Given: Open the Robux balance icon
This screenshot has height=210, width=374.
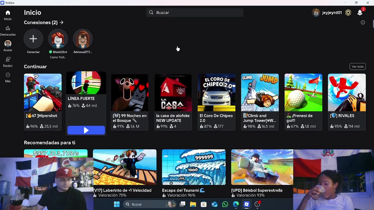Looking at the screenshot, I should (x=348, y=13).
